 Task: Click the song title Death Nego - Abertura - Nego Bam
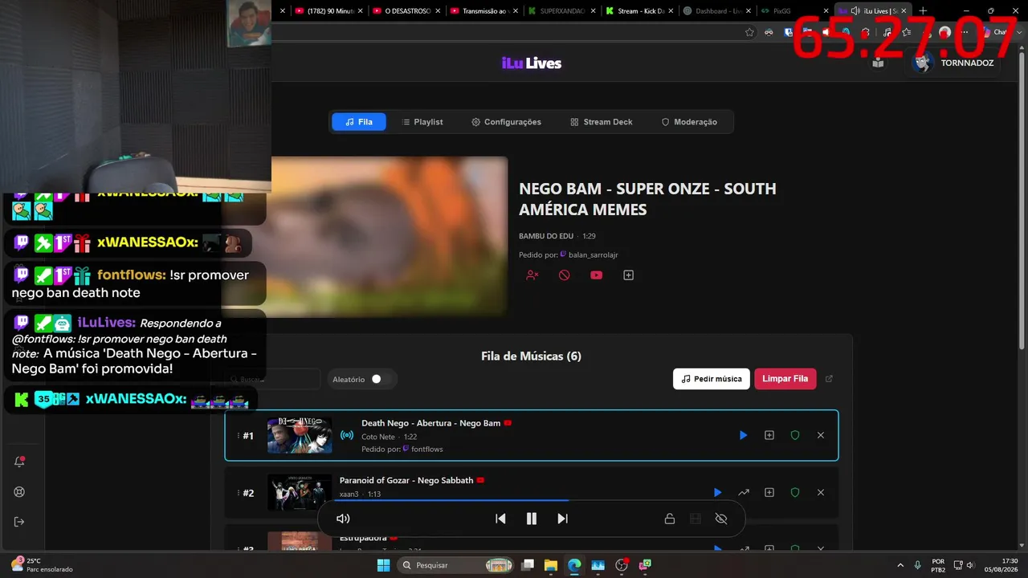(x=430, y=423)
